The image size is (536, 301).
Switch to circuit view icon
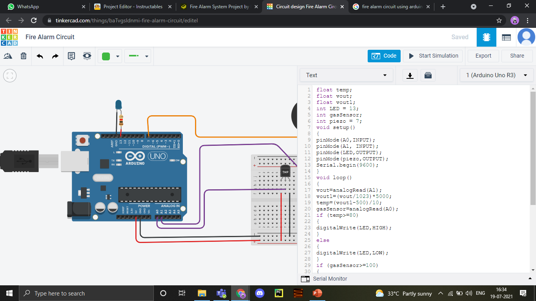point(487,37)
